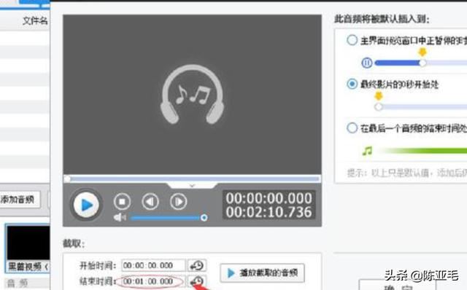Step back one frame in the player
Viewport: 467px width, 290px height.
pyautogui.click(x=150, y=202)
